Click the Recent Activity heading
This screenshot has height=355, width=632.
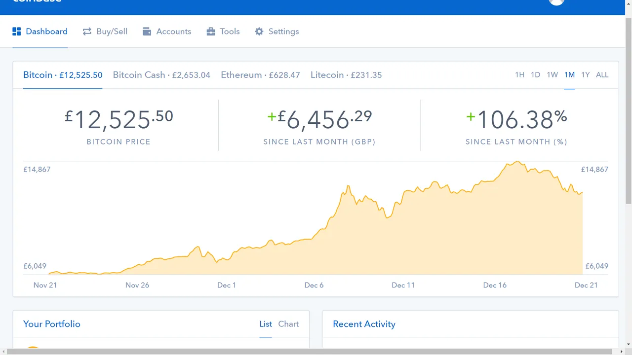pos(364,324)
